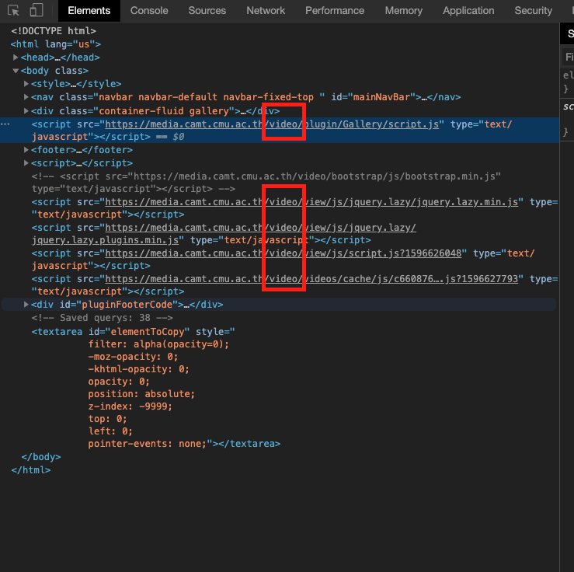574x572 pixels.
Task: Open the Sources tab
Action: (x=207, y=11)
